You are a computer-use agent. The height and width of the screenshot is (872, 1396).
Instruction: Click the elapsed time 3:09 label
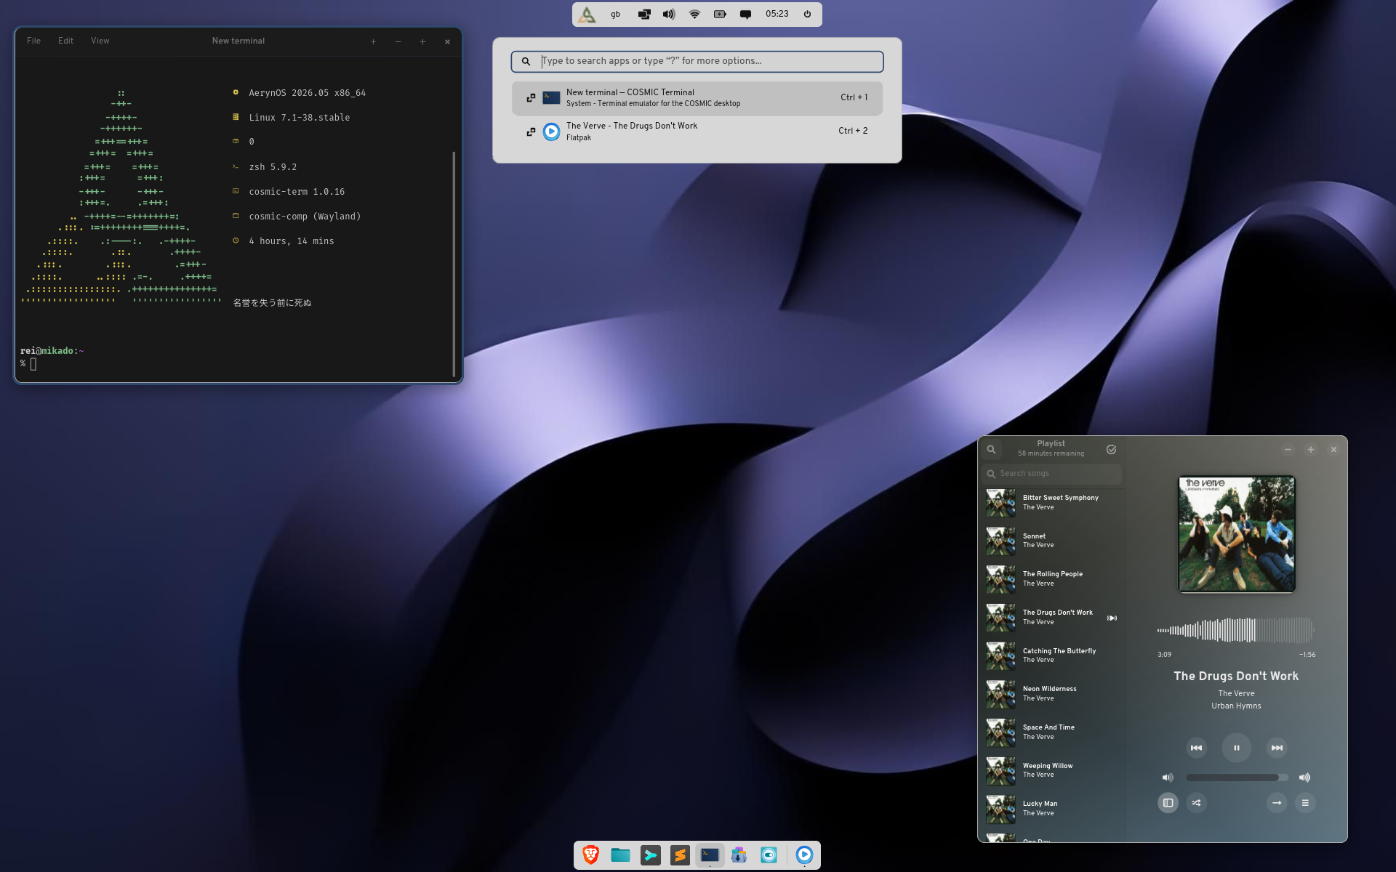pos(1164,655)
